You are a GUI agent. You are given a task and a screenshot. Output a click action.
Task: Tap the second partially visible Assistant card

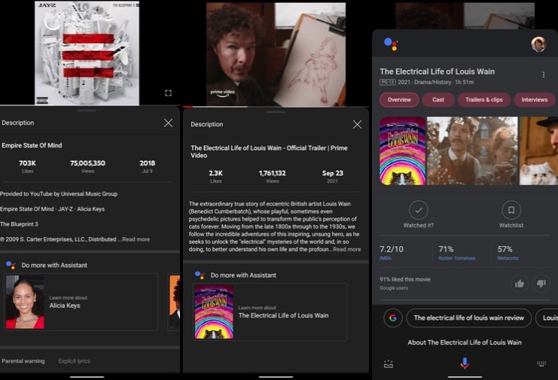174,302
